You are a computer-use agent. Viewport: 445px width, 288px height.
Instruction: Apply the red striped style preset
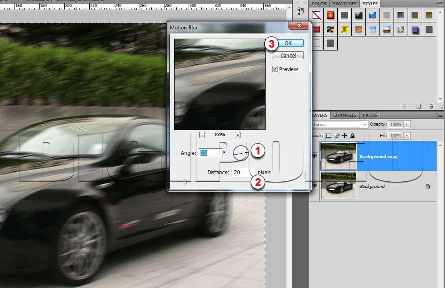pyautogui.click(x=316, y=29)
